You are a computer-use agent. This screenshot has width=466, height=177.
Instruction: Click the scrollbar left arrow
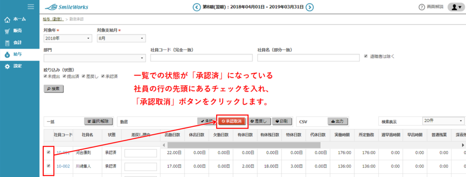163,145
